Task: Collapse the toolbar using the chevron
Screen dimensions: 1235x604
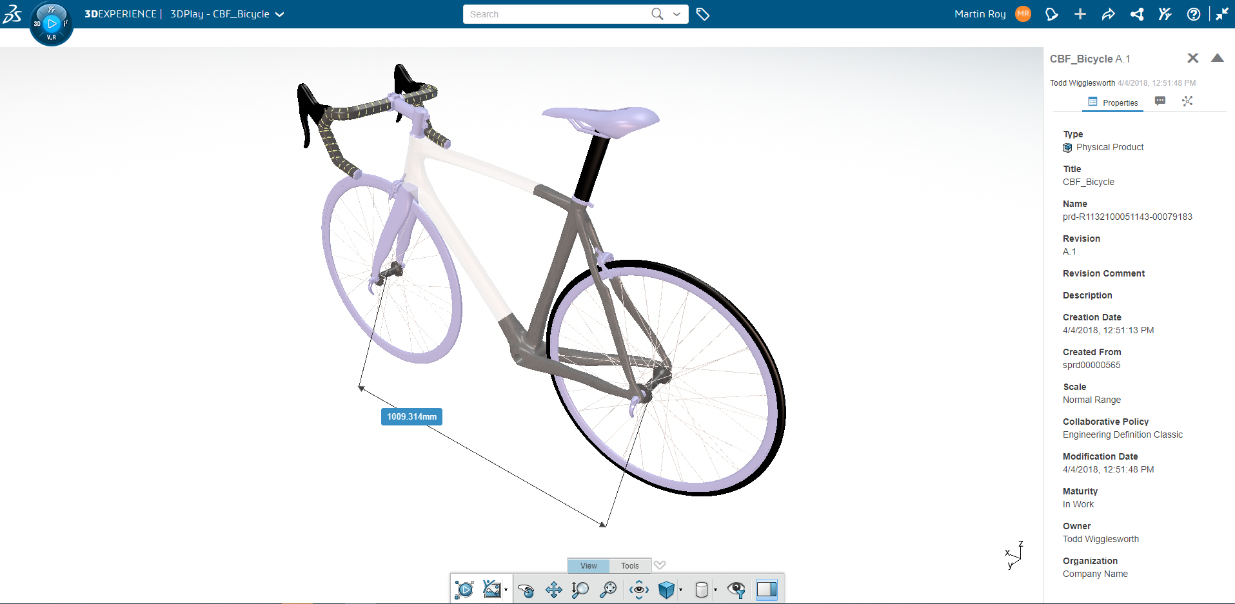Action: pyautogui.click(x=659, y=565)
